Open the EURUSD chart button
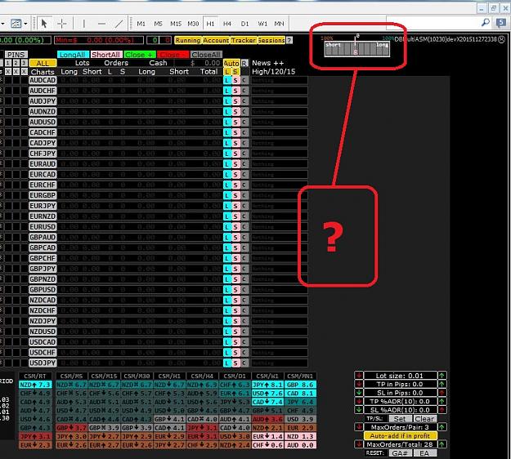 pos(43,227)
